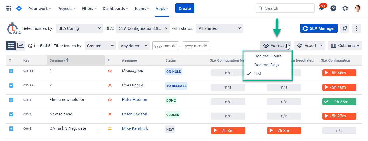Expand the Columns dropdown
Screen dimensions: 368x141
click(x=345, y=46)
